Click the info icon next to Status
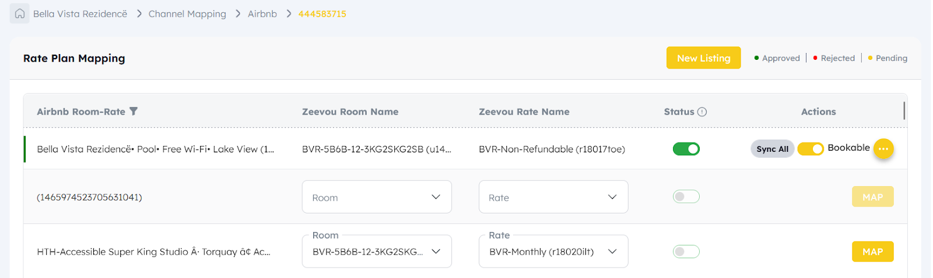This screenshot has width=933, height=278. click(x=702, y=112)
